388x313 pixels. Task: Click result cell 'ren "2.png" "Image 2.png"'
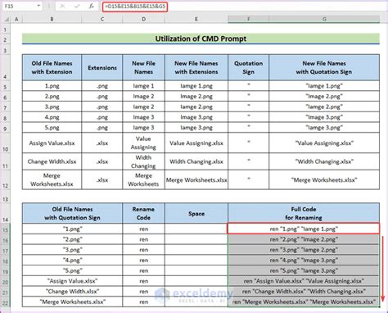tap(304, 239)
